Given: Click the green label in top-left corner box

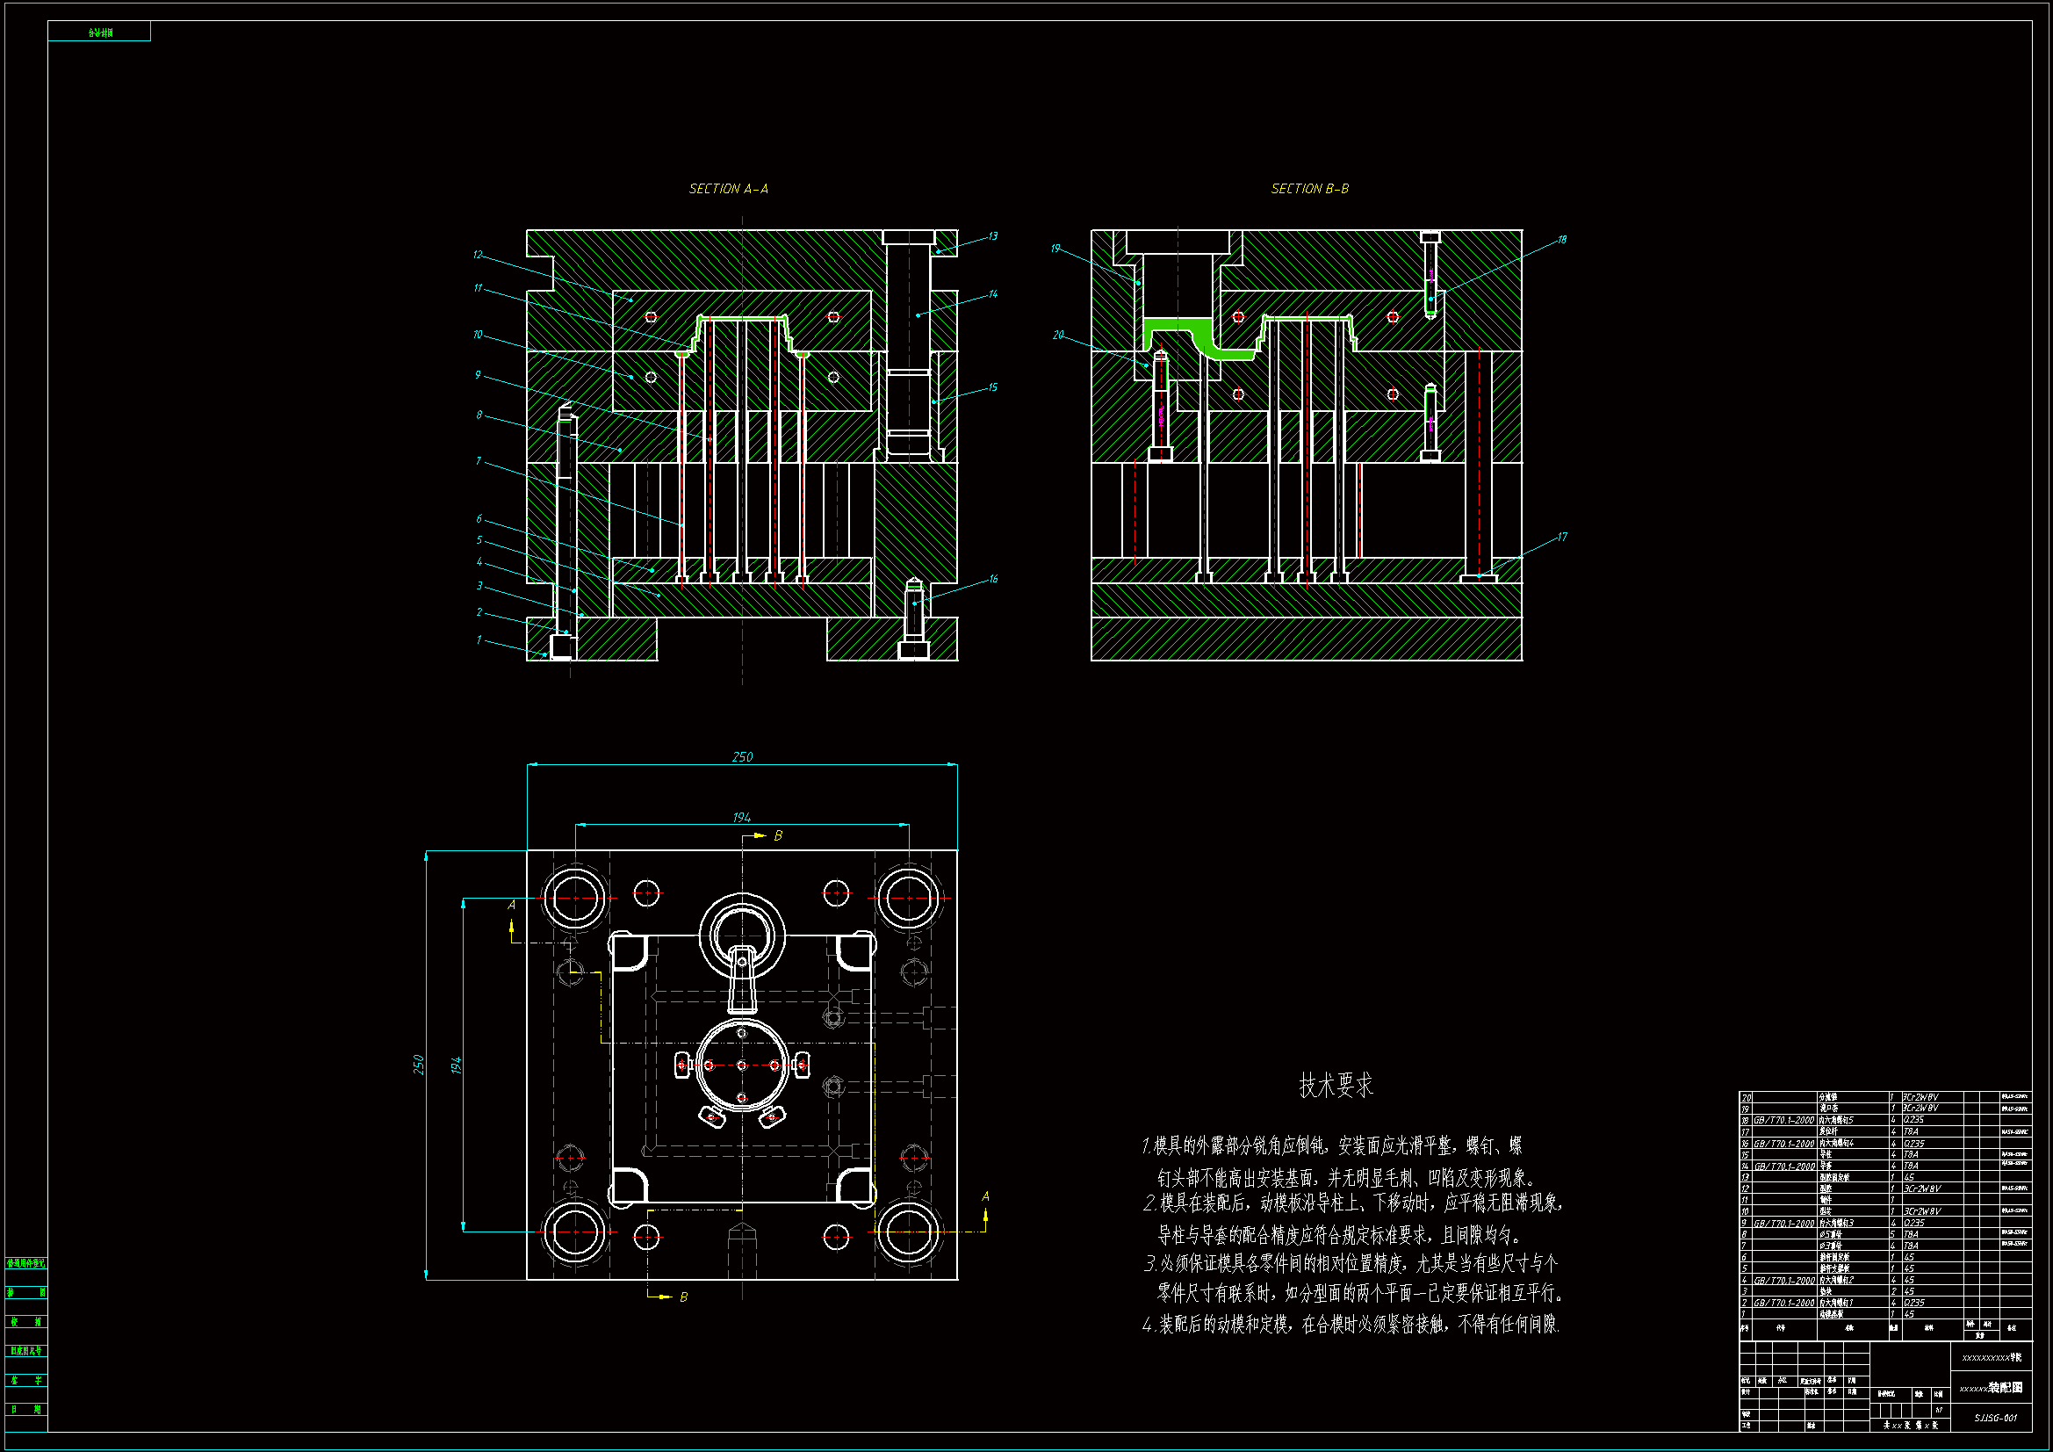Looking at the screenshot, I should 100,33.
